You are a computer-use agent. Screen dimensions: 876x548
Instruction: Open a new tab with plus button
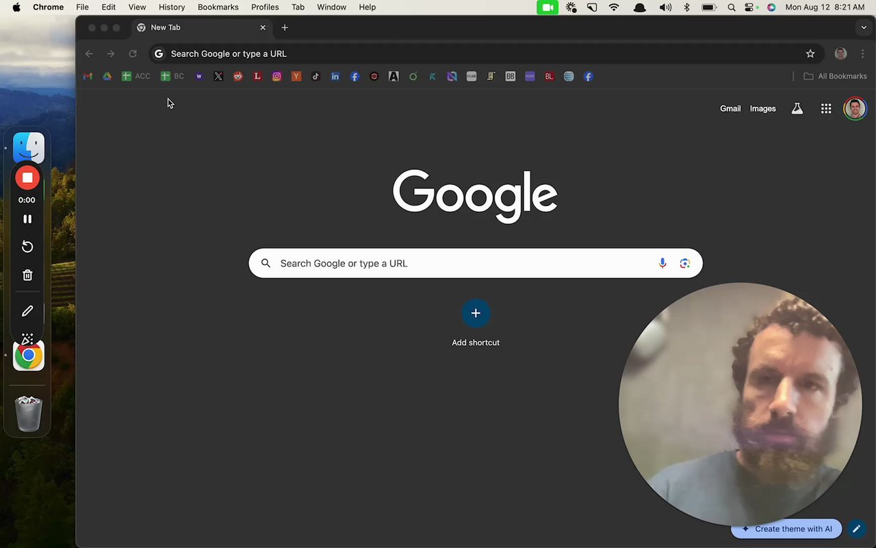click(x=285, y=27)
